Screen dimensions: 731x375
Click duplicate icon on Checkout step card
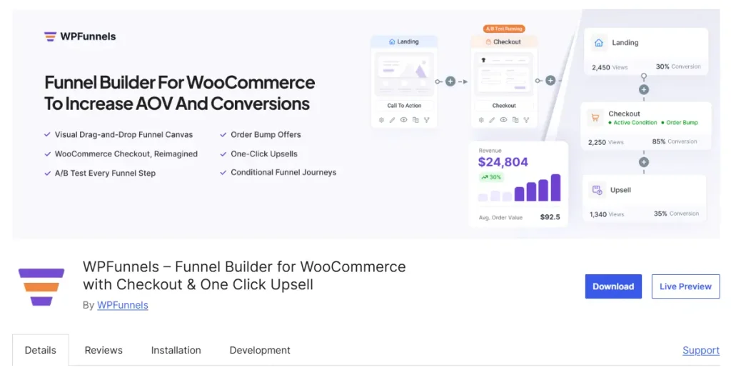point(515,120)
